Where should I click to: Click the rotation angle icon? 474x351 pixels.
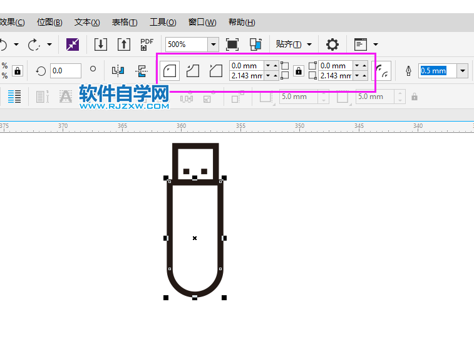41,71
